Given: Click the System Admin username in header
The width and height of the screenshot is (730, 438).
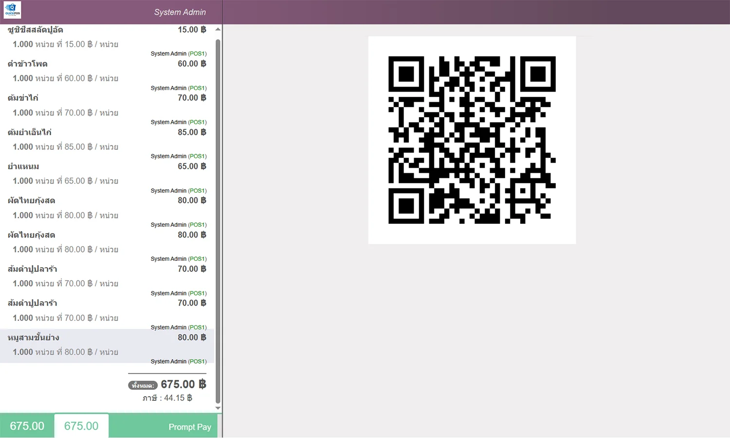Looking at the screenshot, I should coord(180,12).
